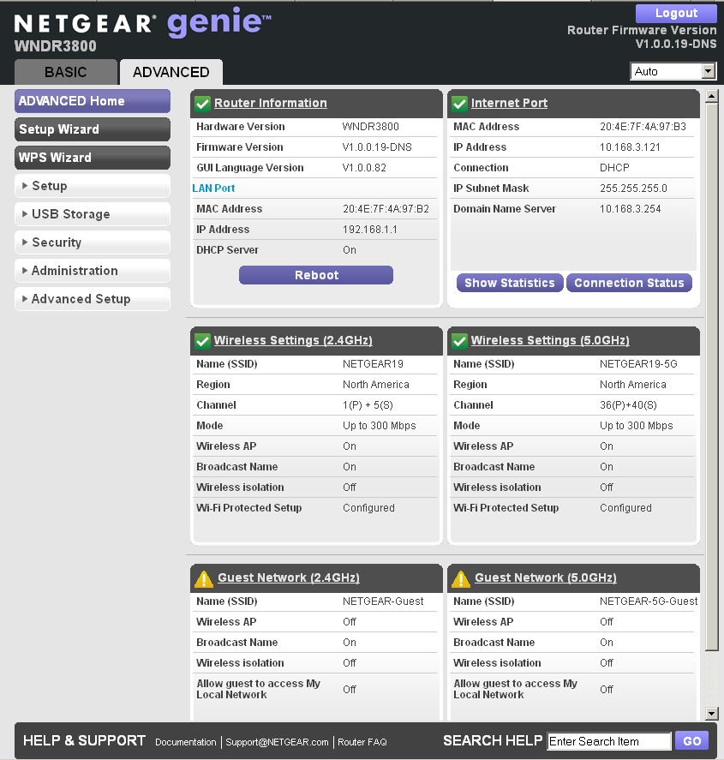
Task: Open the Router FAQ link
Action: (x=362, y=742)
